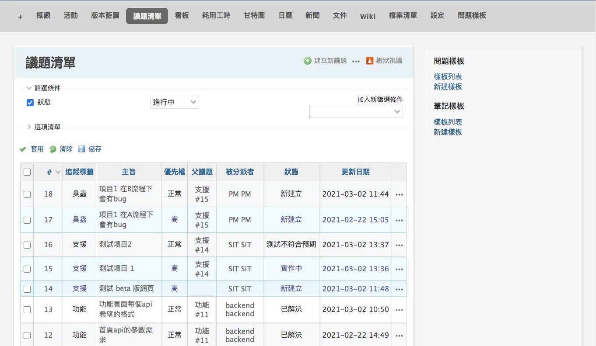Save the query with the 儲存 disk icon
Screen dimensions: 596x346
(x=81, y=149)
